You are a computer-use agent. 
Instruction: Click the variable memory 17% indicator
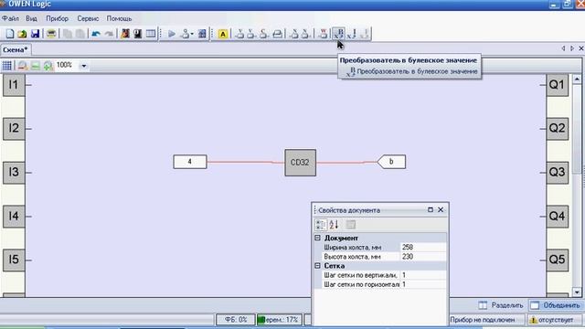coord(280,320)
